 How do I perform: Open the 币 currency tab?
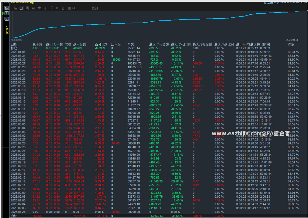[51, 8]
